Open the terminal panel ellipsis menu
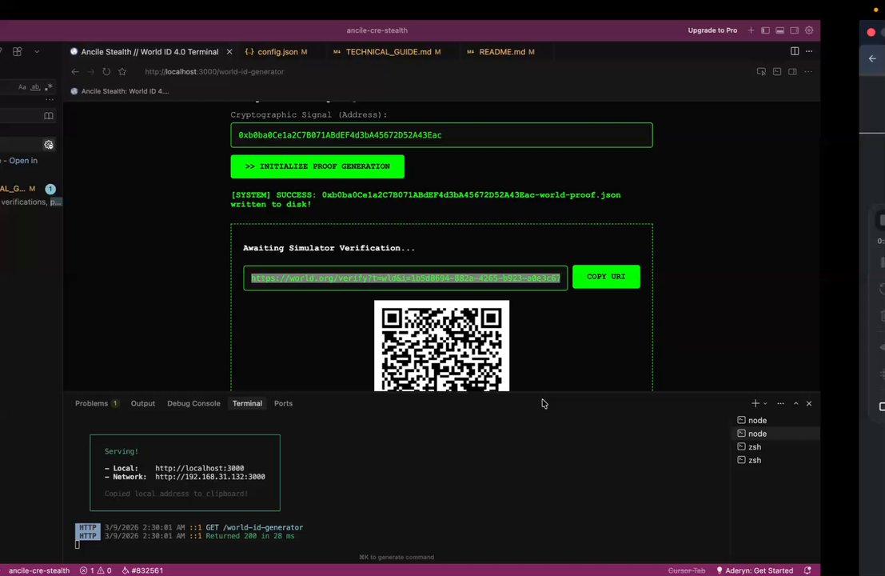Screen dimensions: 885x576 click(x=780, y=403)
